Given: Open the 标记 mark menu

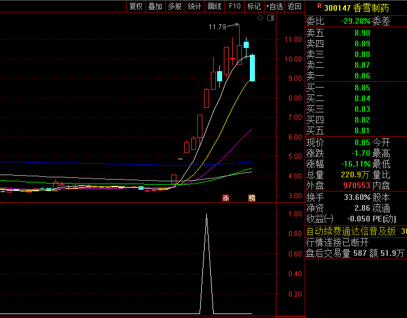Looking at the screenshot, I should click(254, 7).
